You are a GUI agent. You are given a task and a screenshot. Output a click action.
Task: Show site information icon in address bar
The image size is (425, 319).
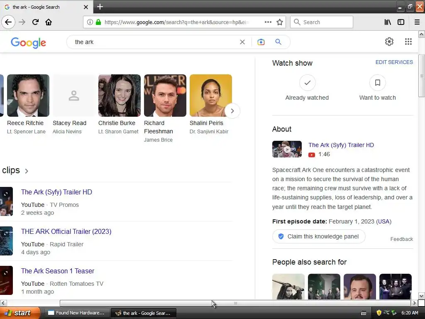click(90, 22)
